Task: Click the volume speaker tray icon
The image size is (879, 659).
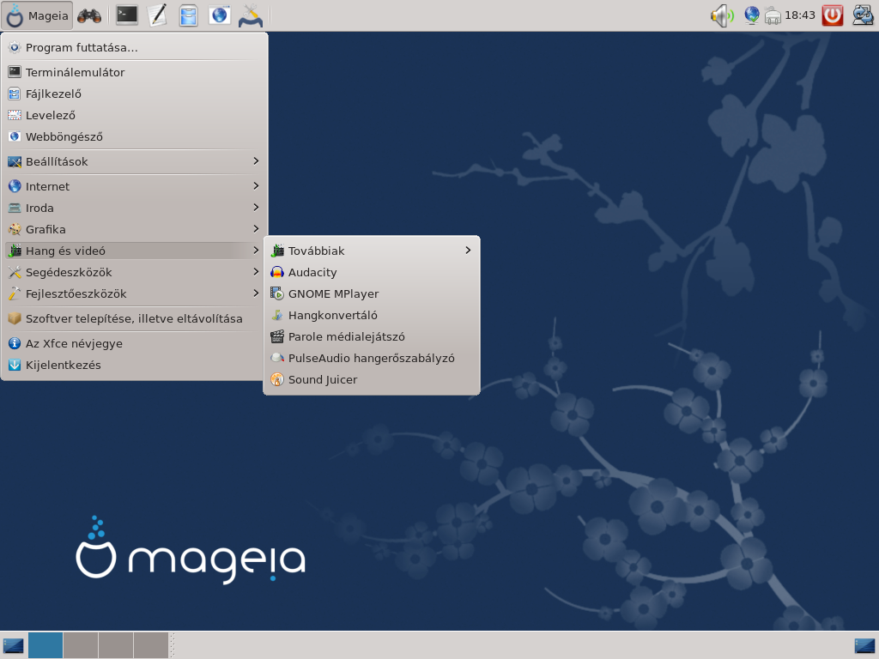Action: tap(723, 15)
